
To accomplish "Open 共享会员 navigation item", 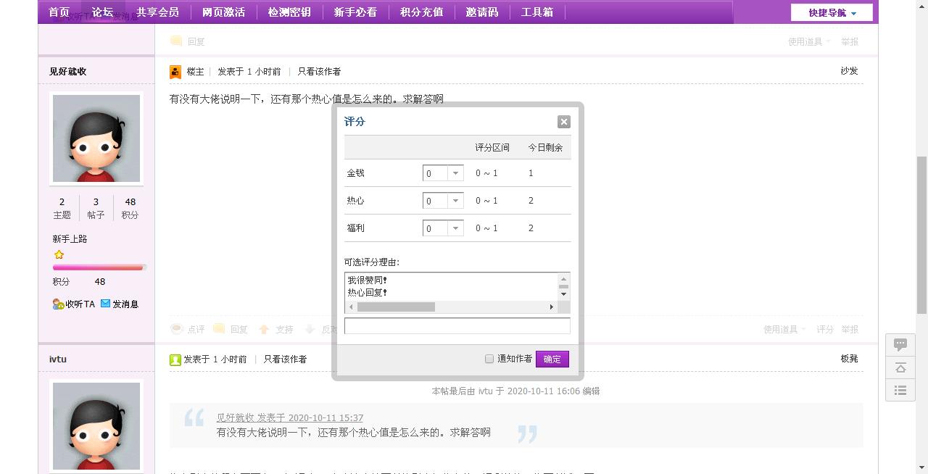I will pos(157,12).
